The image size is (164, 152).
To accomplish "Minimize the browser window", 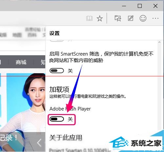I will (124, 6).
